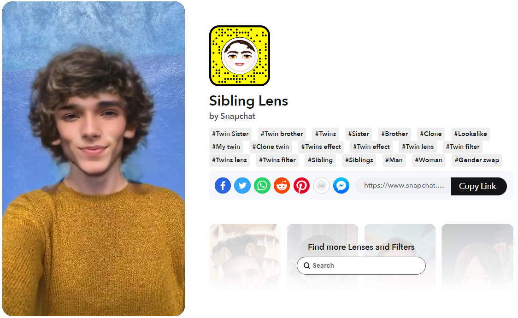518x318 pixels.
Task: Share by email using the envelope icon
Action: (x=321, y=186)
